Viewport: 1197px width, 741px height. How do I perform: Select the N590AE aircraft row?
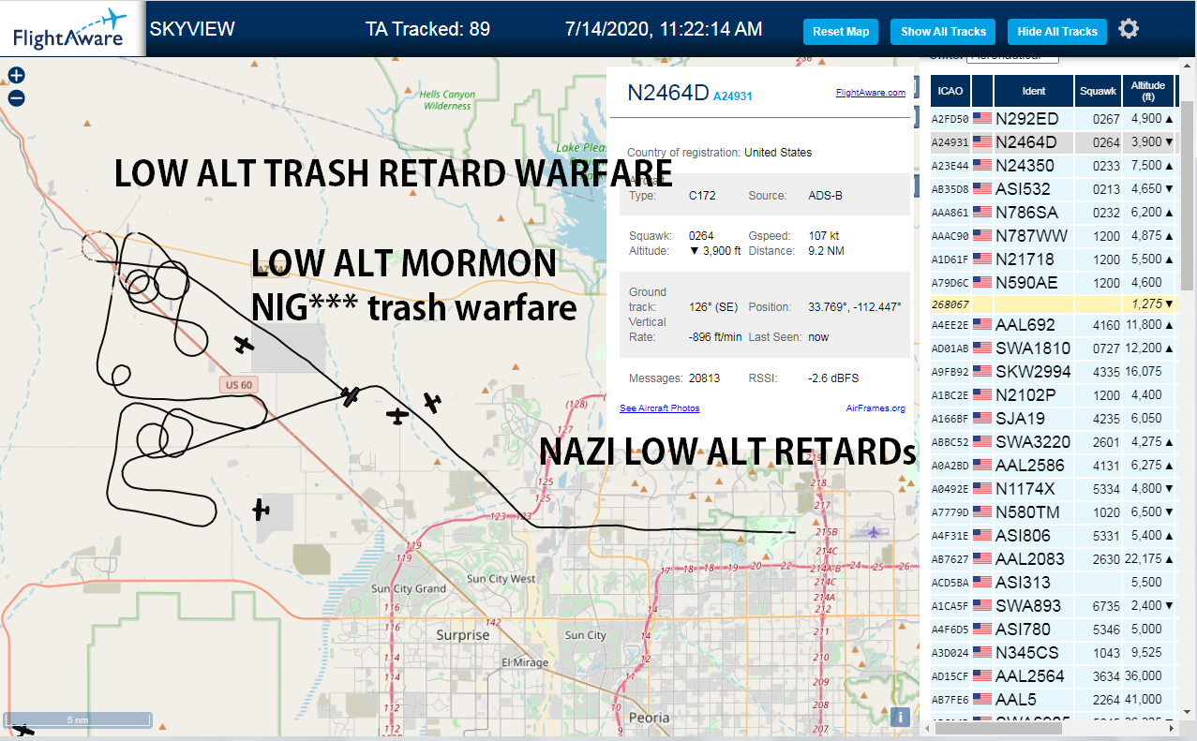(1053, 283)
